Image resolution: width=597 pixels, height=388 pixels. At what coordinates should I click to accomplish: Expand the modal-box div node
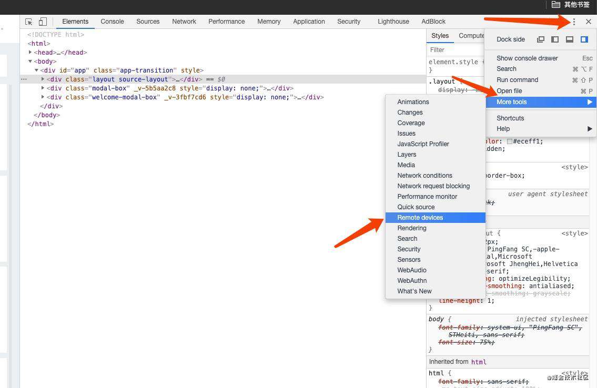click(43, 88)
